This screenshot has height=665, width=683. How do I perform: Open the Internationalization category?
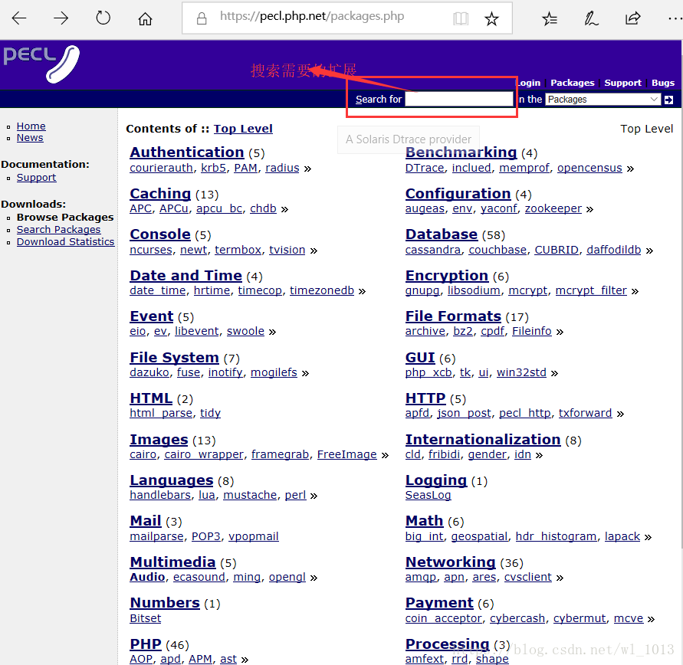pyautogui.click(x=483, y=440)
